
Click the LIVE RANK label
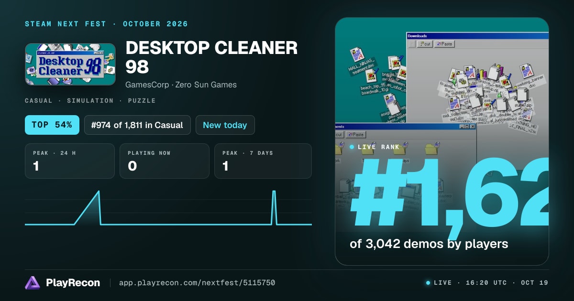(x=378, y=147)
